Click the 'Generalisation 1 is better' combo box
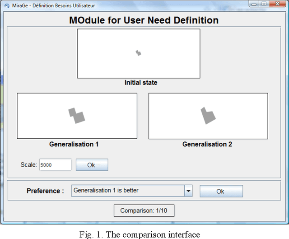Image resolution: width=289 pixels, height=239 pixels. click(127, 191)
